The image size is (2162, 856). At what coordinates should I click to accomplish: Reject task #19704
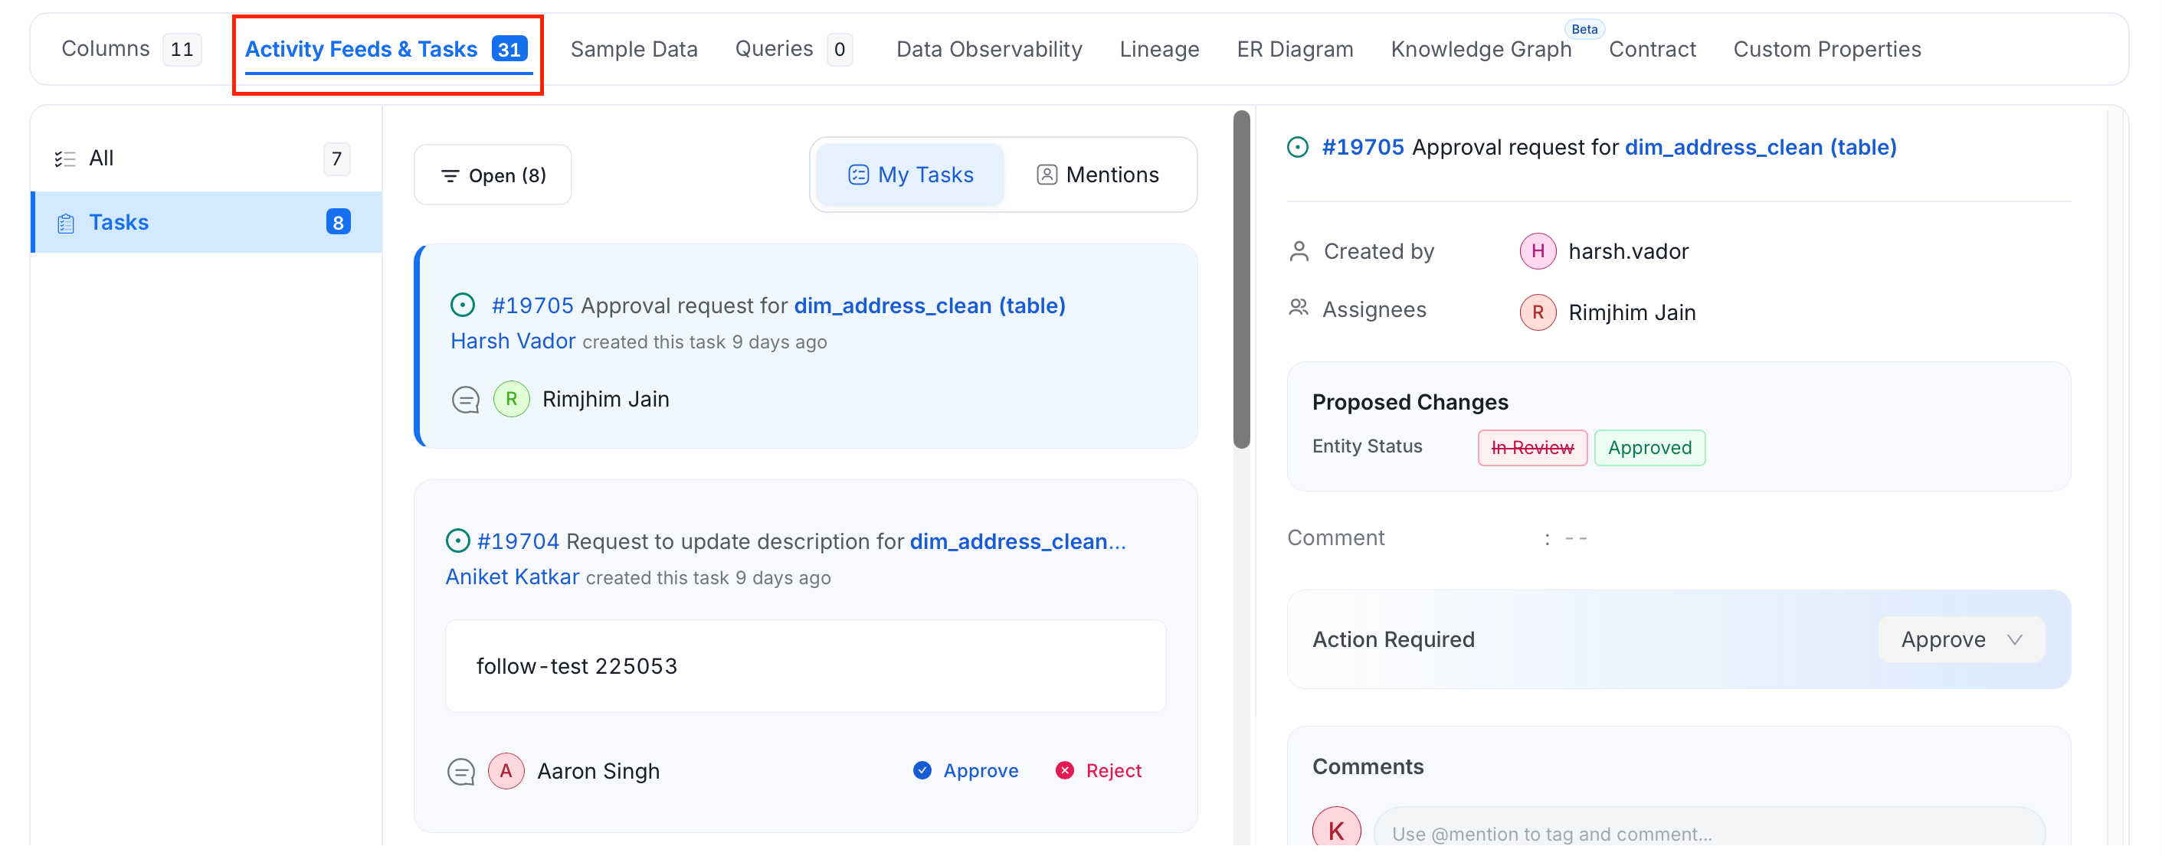point(1098,770)
